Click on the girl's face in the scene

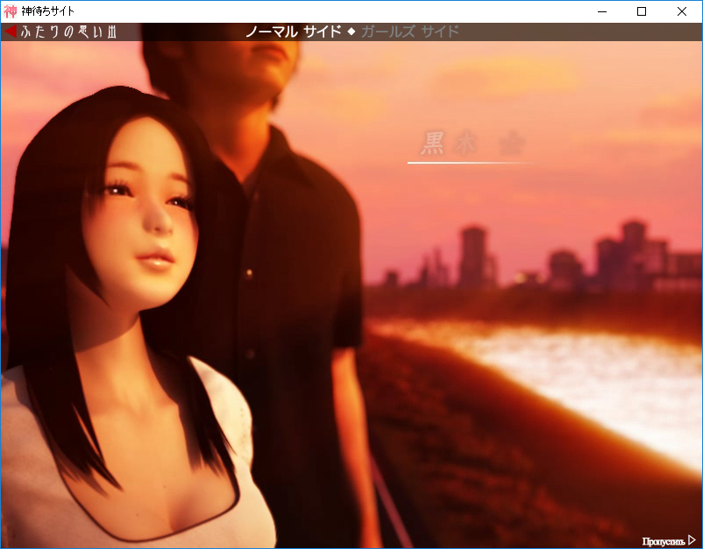[x=149, y=210]
